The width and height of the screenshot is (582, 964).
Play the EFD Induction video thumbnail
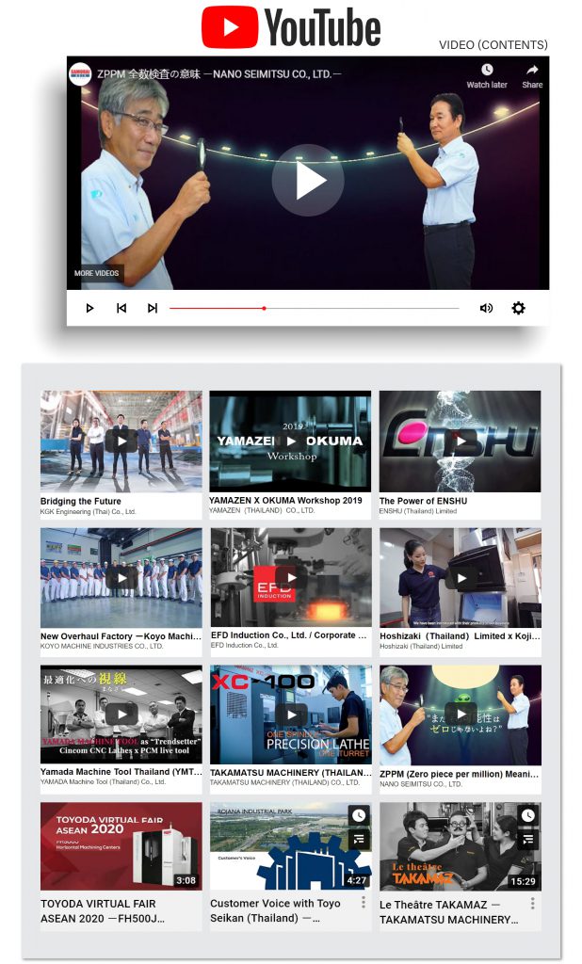coord(290,577)
